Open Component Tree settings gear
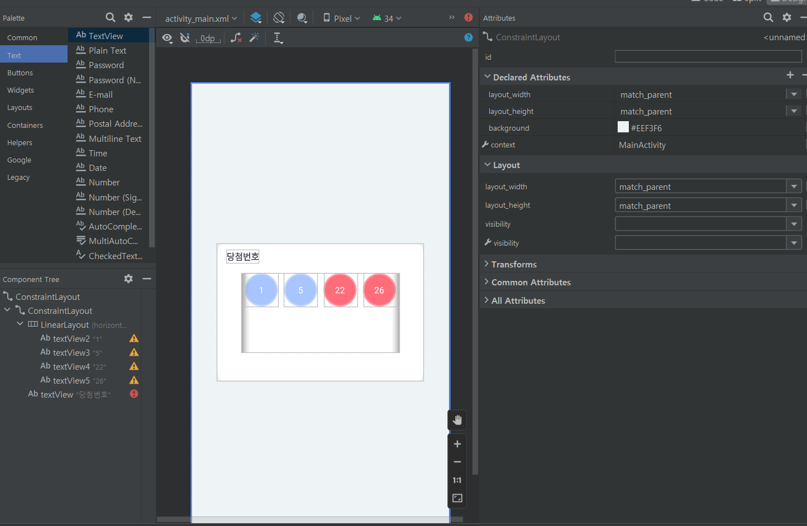This screenshot has width=807, height=526. (128, 279)
